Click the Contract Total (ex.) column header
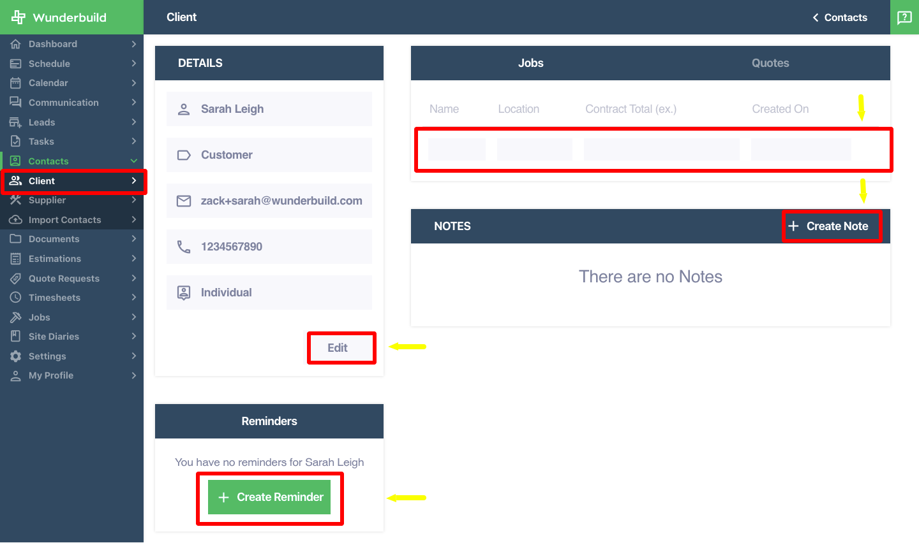 pyautogui.click(x=631, y=109)
